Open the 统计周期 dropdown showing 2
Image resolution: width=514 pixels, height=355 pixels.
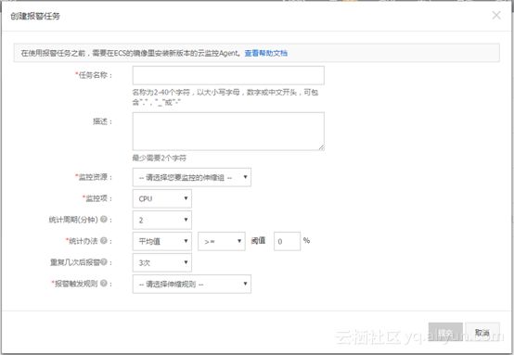162,220
